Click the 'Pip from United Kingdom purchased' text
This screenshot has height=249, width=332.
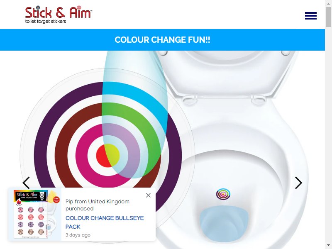(98, 205)
